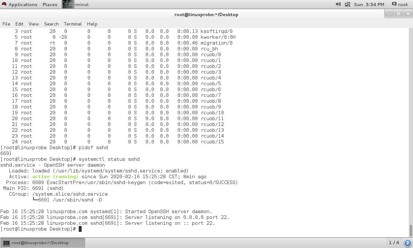Close the terminal window

tap(408, 14)
